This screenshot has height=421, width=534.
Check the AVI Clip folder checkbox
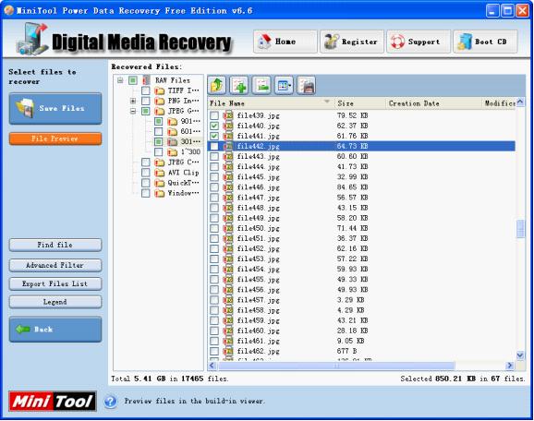tap(146, 173)
